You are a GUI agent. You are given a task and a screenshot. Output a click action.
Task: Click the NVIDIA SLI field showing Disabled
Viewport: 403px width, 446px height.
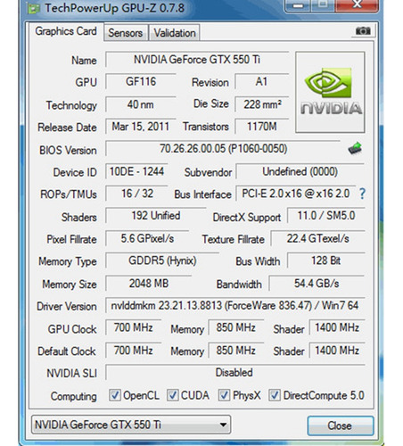pos(235,373)
